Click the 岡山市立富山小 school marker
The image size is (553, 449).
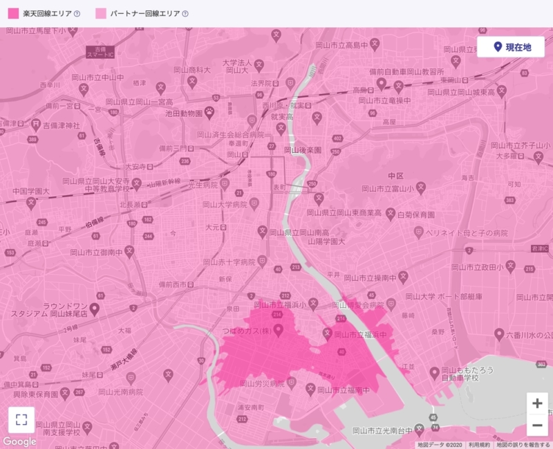[421, 187]
